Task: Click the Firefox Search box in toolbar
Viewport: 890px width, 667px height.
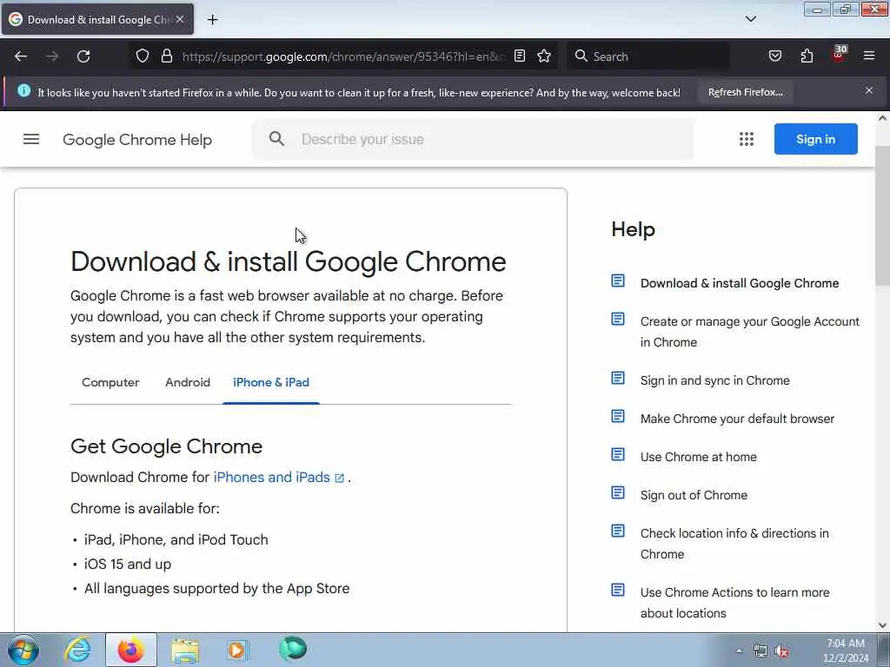Action: click(x=650, y=56)
